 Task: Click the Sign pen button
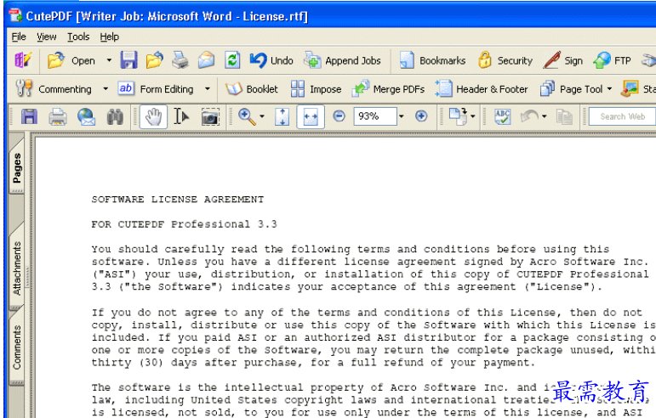562,60
